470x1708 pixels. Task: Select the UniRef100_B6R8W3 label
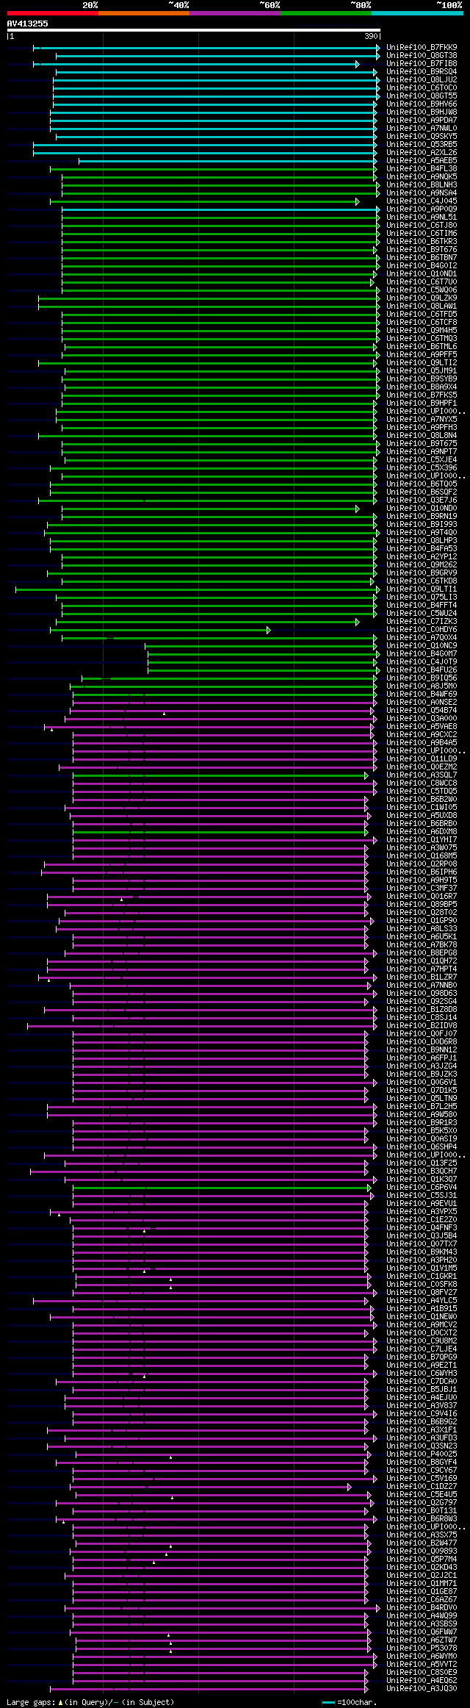[x=422, y=1519]
